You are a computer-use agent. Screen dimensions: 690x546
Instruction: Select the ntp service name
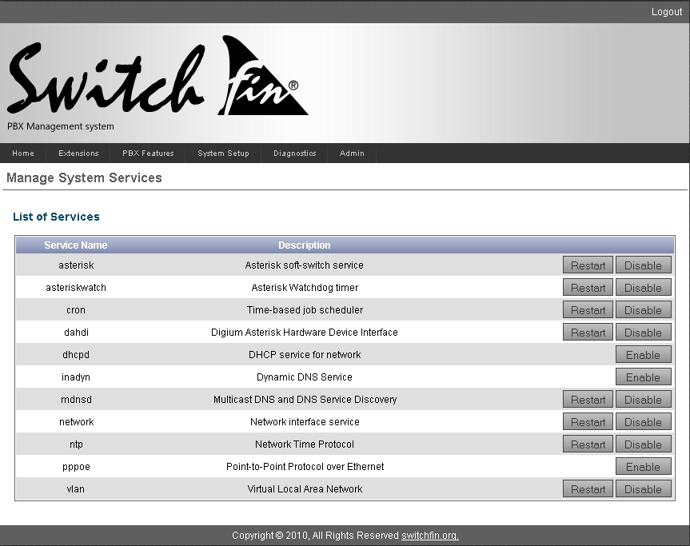point(76,444)
